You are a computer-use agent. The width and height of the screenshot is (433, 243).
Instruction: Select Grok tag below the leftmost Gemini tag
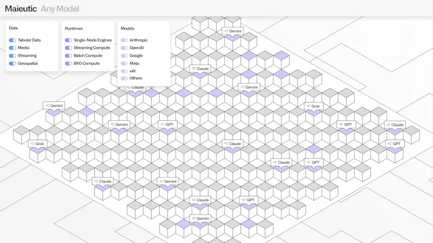37,144
